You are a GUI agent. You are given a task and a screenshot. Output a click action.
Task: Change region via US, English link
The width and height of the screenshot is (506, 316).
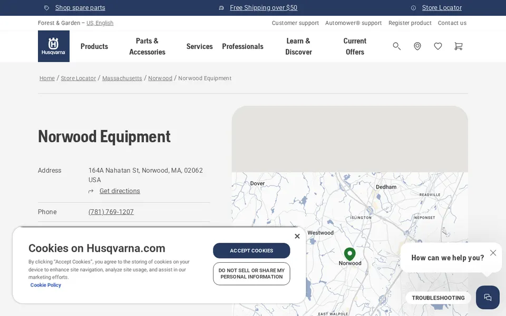tap(100, 23)
